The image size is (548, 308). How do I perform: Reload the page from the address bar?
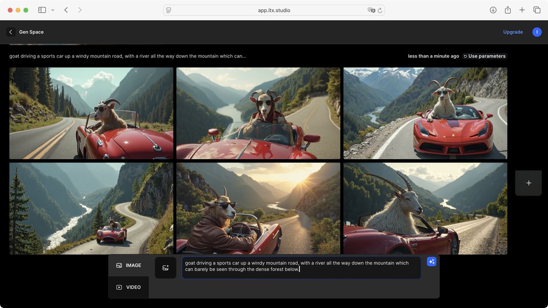pos(380,10)
